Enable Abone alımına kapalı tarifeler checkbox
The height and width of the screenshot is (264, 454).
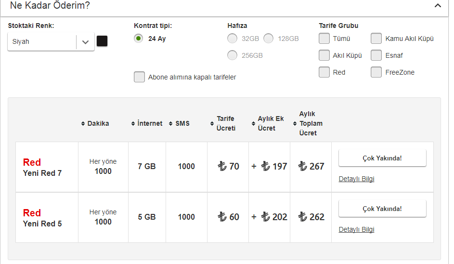[139, 77]
